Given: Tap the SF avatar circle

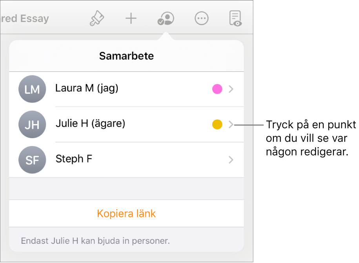Looking at the screenshot, I should click(x=32, y=160).
